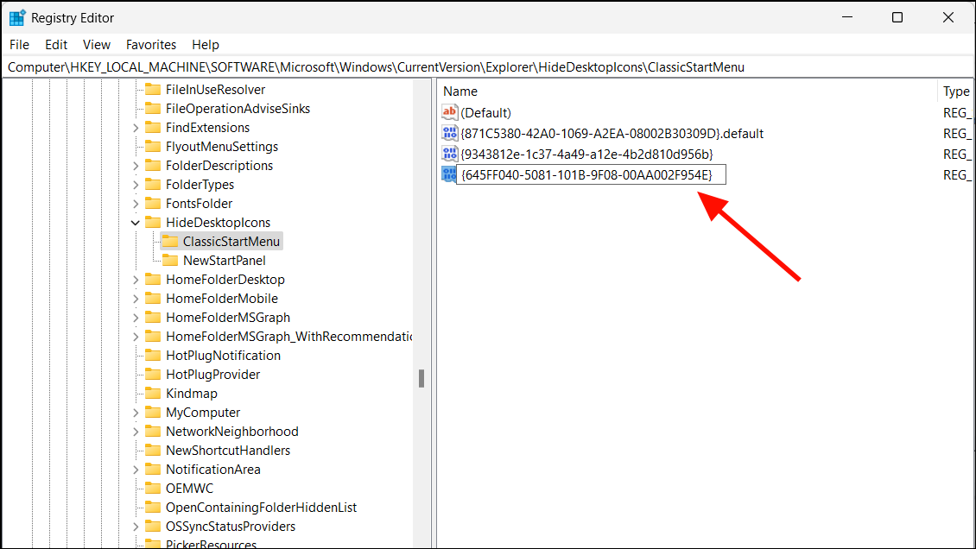Image resolution: width=976 pixels, height=549 pixels.
Task: Expand the FindExtensions key
Action: (136, 128)
